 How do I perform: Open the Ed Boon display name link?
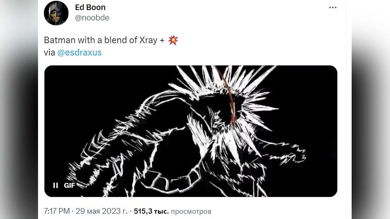90,7
